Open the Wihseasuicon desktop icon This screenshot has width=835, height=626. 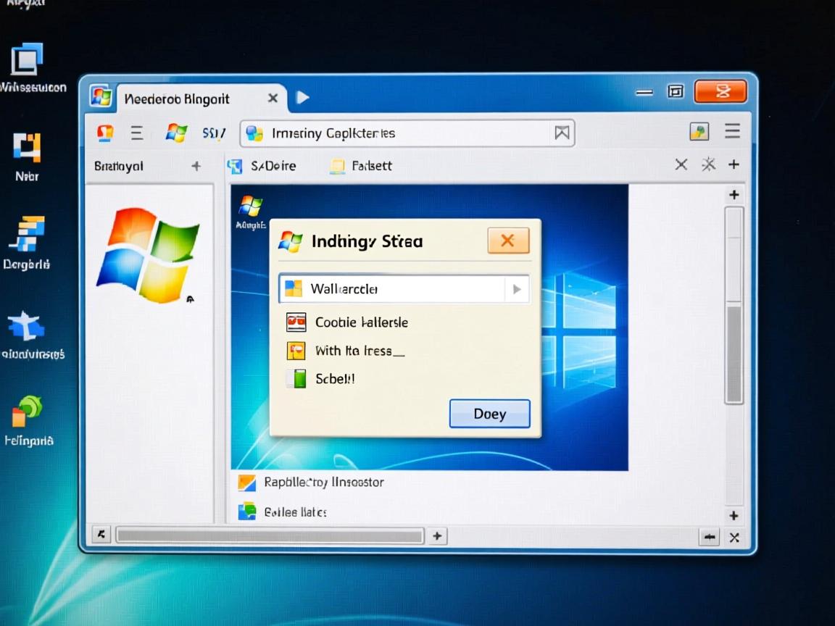pyautogui.click(x=28, y=60)
